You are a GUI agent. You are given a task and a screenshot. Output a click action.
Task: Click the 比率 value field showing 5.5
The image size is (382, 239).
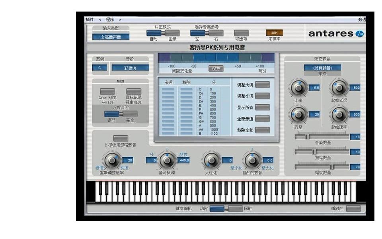tap(314, 88)
